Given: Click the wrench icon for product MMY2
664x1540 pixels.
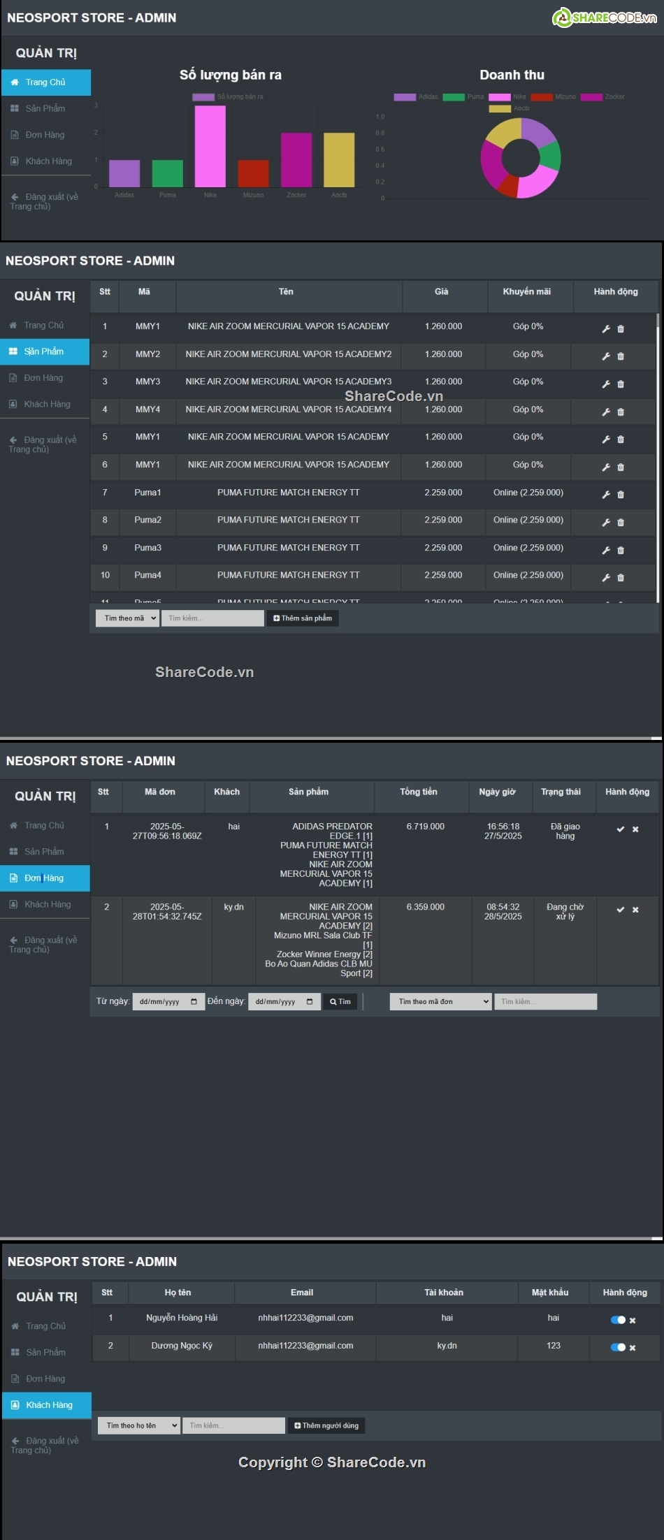Looking at the screenshot, I should click(x=606, y=356).
